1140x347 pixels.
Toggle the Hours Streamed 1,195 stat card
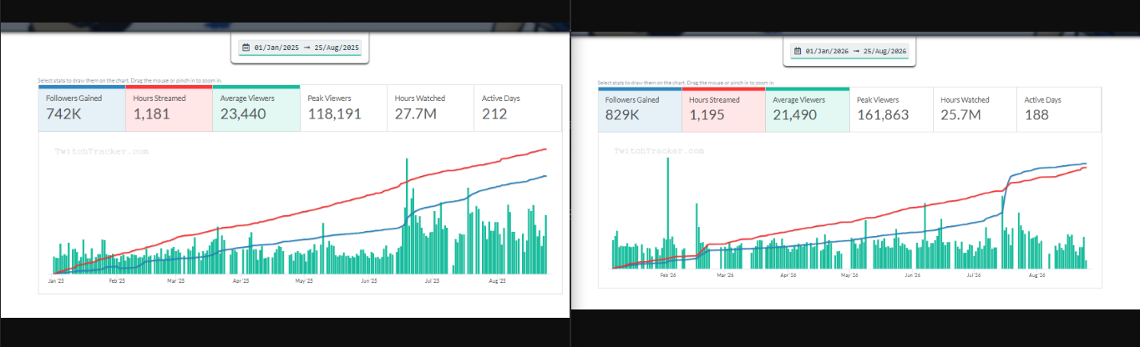pyautogui.click(x=723, y=109)
